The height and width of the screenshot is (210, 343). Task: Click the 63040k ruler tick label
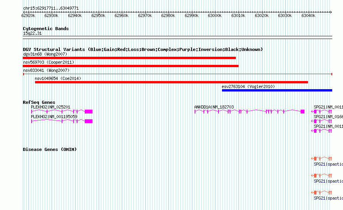[x=308, y=15]
